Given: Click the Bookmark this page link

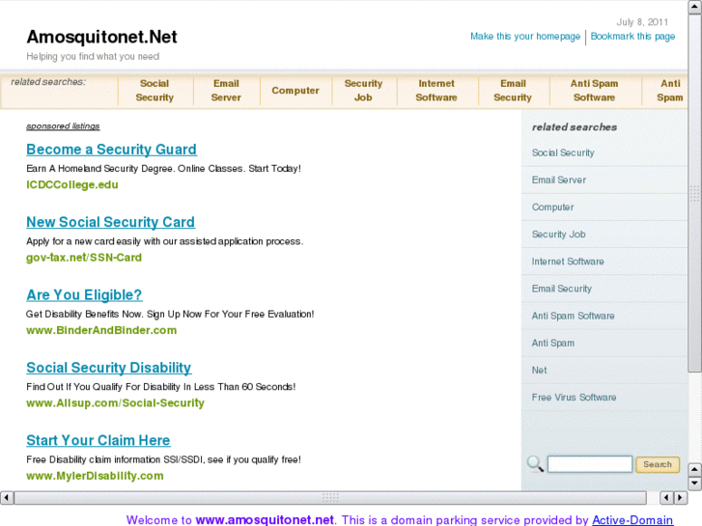Looking at the screenshot, I should point(632,37).
